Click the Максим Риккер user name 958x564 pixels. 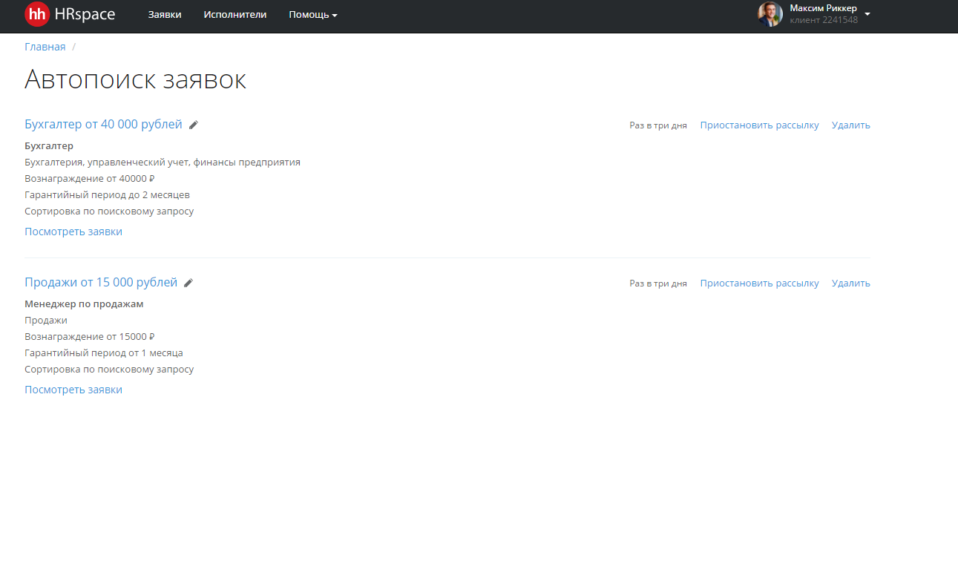tap(823, 8)
